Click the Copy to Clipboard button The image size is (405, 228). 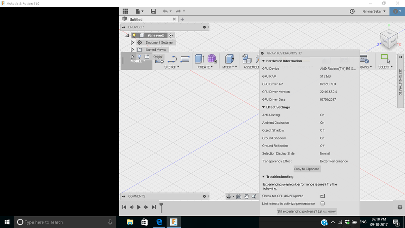click(x=306, y=169)
